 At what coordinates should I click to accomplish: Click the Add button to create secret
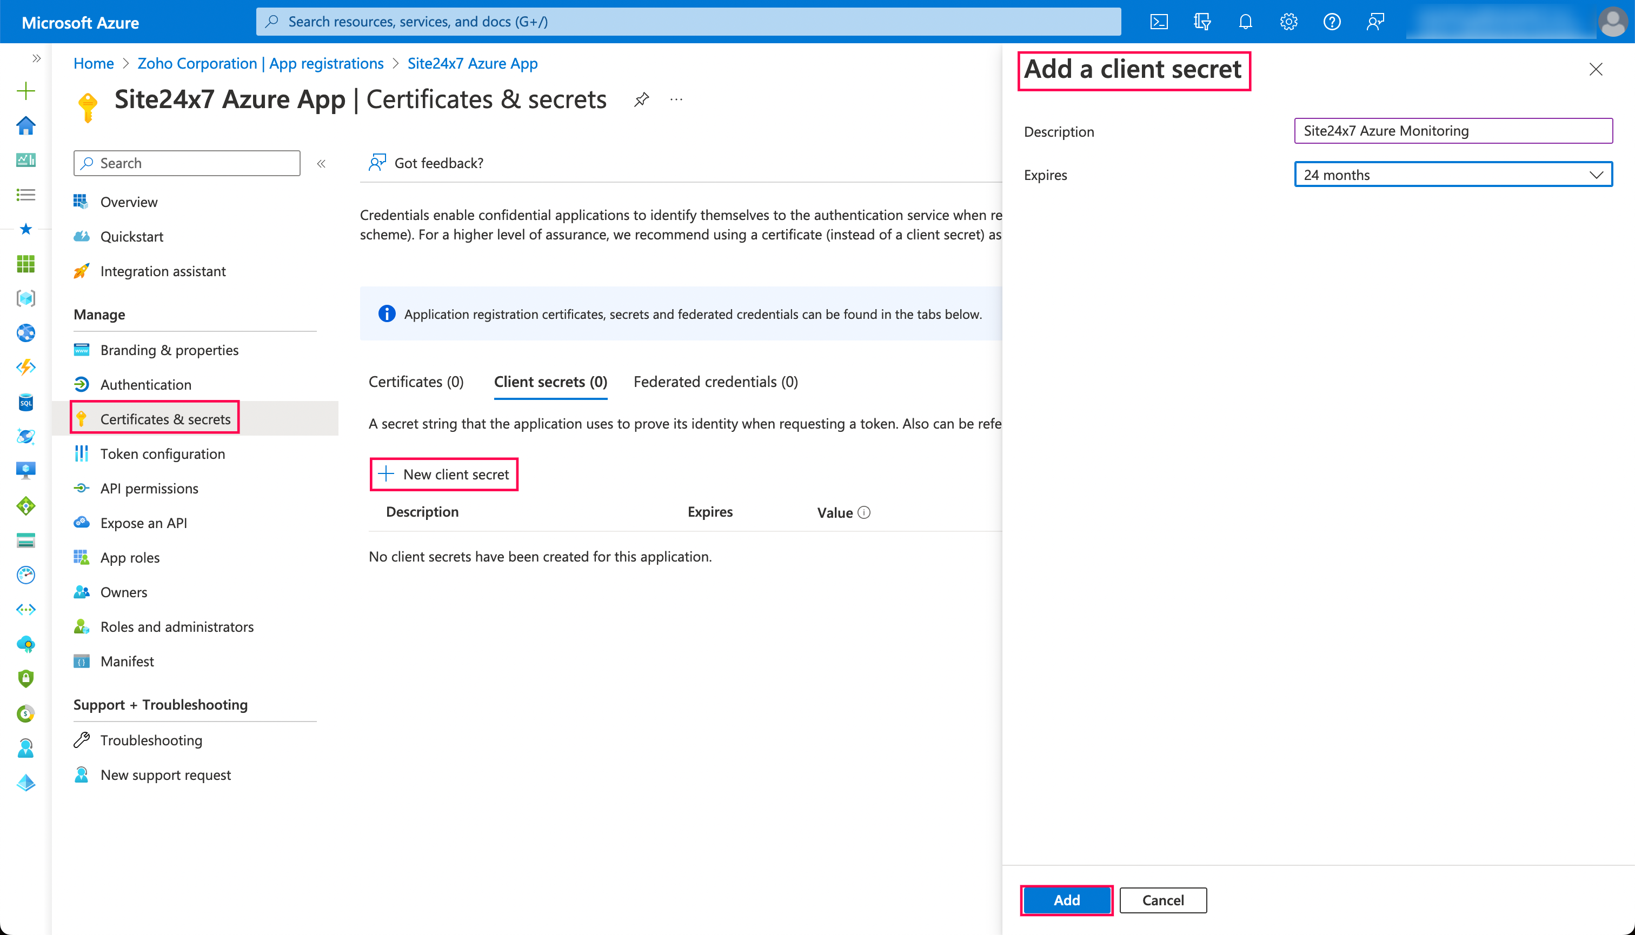[1066, 900]
